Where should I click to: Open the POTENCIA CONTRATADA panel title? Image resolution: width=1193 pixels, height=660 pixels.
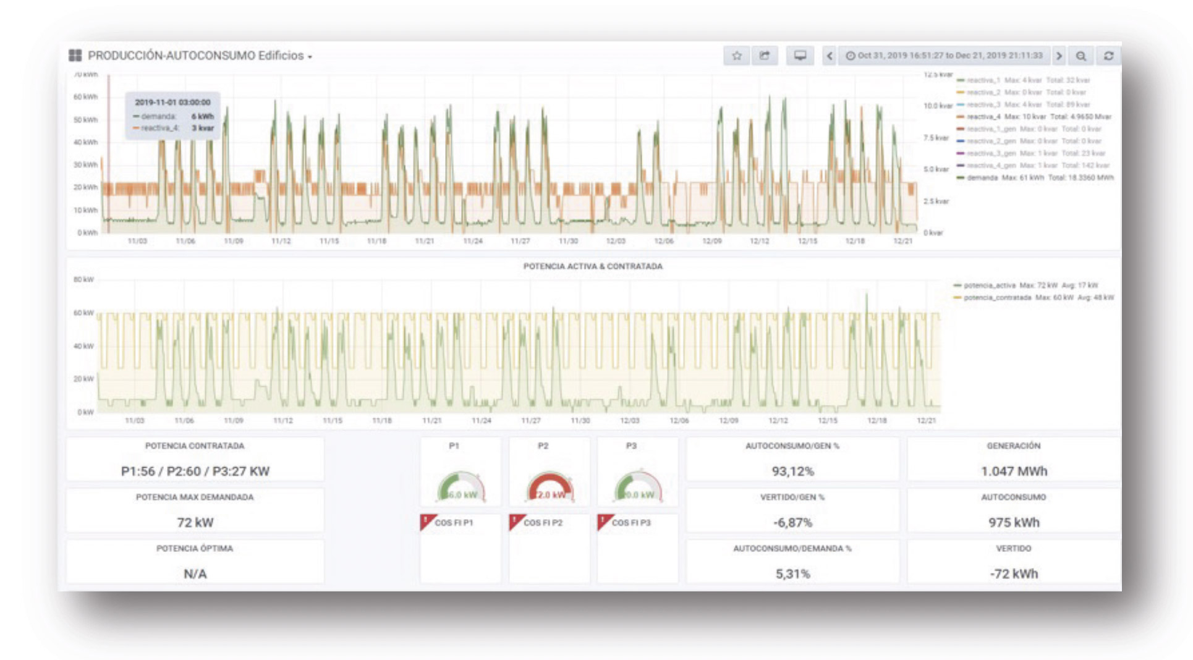(195, 446)
